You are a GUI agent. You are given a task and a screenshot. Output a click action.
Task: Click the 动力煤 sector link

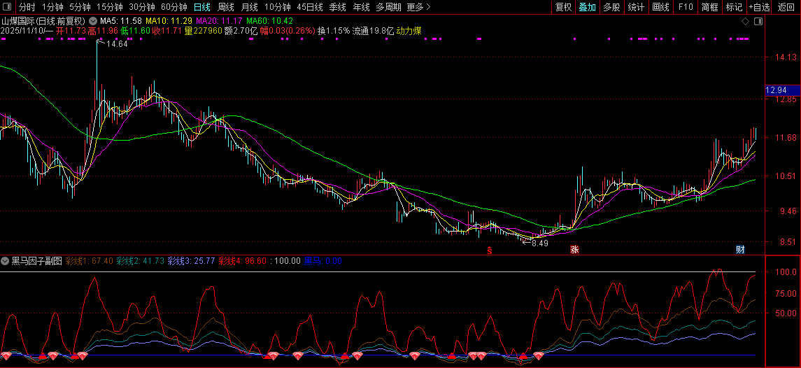(x=408, y=31)
